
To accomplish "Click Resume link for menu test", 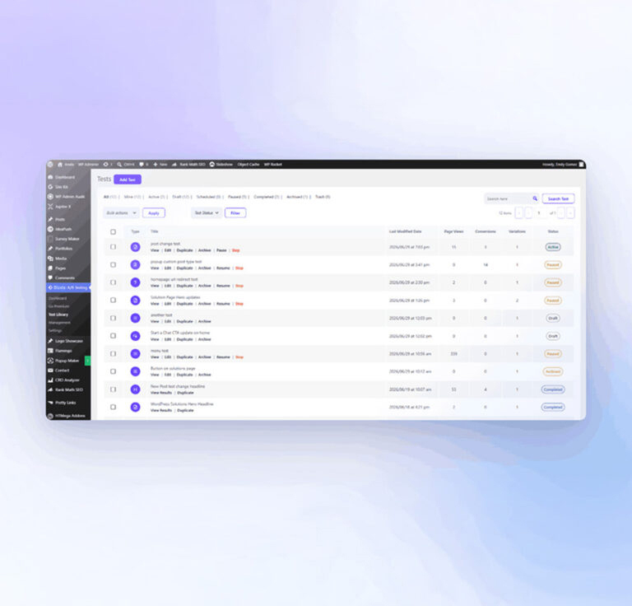I will 223,357.
